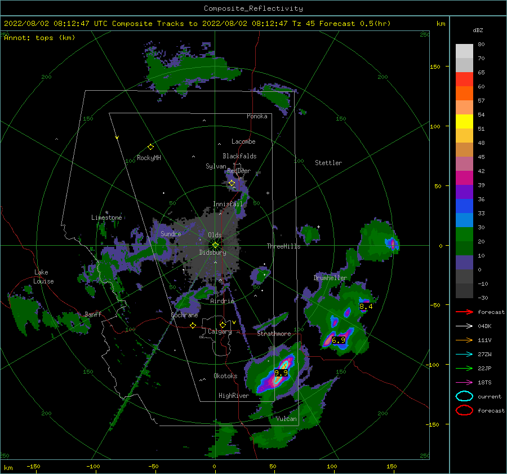
Task: Click the Okotoks town label
Action: (225, 376)
